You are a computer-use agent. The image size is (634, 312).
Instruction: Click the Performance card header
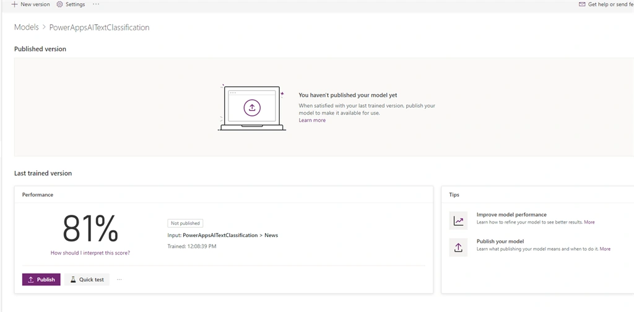pyautogui.click(x=38, y=194)
